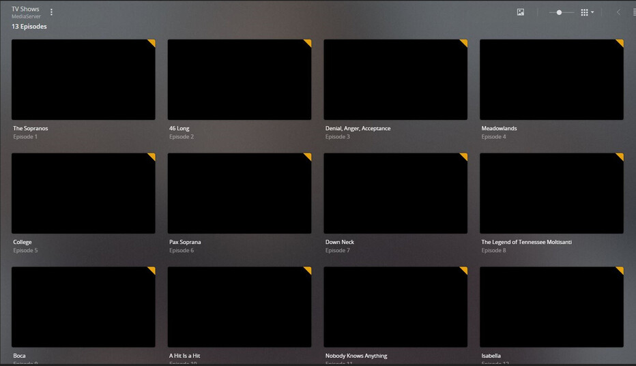Open the grid view mode dropdown

pyautogui.click(x=587, y=12)
